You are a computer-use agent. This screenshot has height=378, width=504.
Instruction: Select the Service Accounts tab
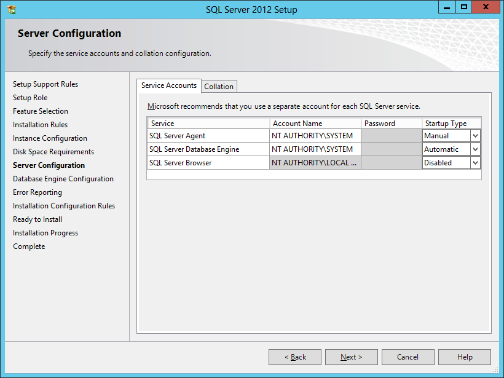tap(169, 85)
